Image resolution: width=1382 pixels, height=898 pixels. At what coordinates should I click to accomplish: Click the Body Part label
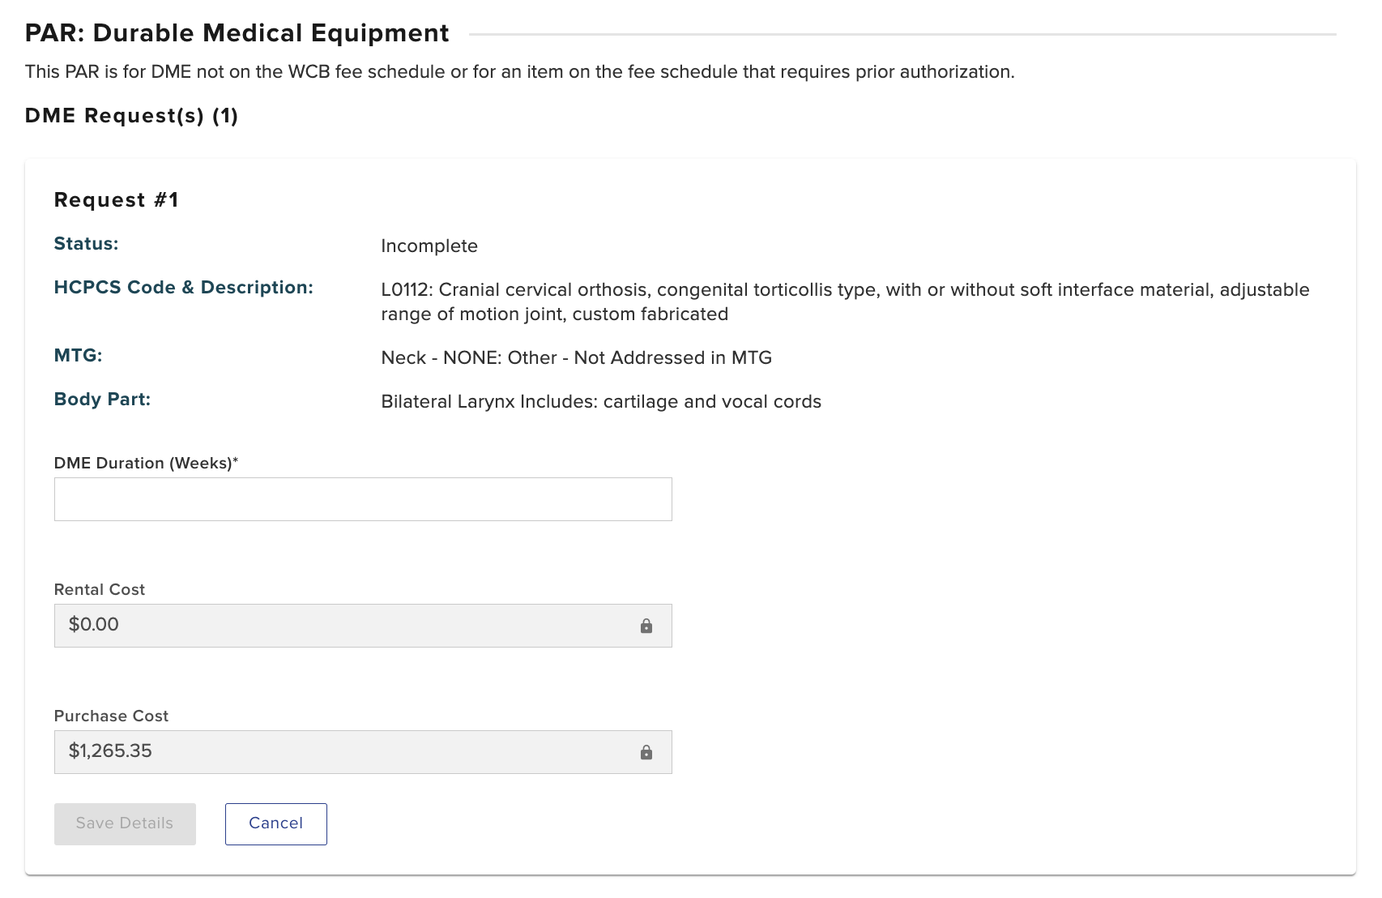(x=102, y=400)
